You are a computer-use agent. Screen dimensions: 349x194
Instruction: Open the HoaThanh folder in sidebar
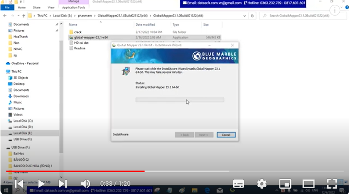tap(20, 37)
